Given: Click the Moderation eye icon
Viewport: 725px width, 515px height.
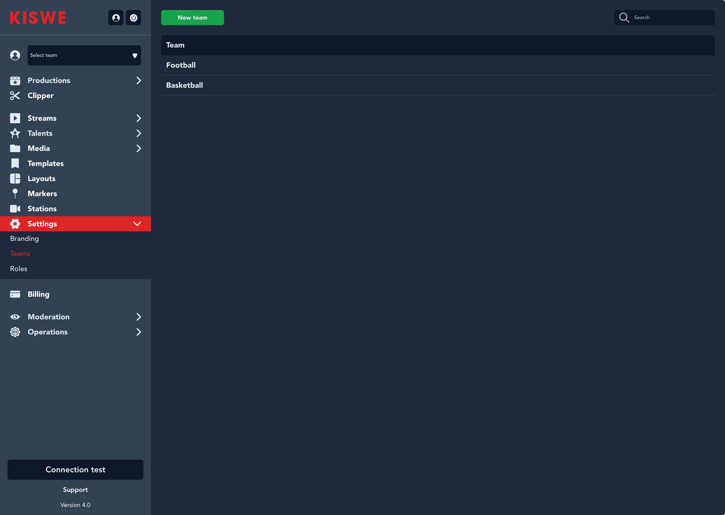Looking at the screenshot, I should (x=15, y=317).
